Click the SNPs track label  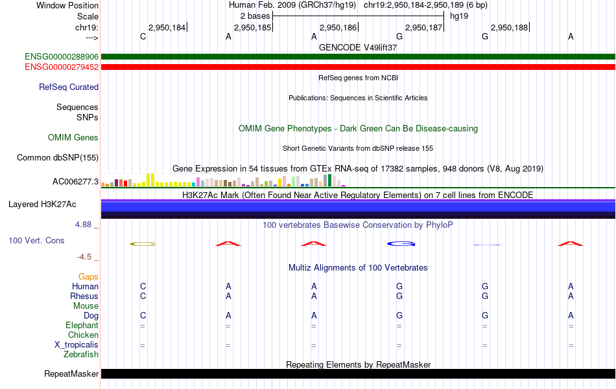88,117
